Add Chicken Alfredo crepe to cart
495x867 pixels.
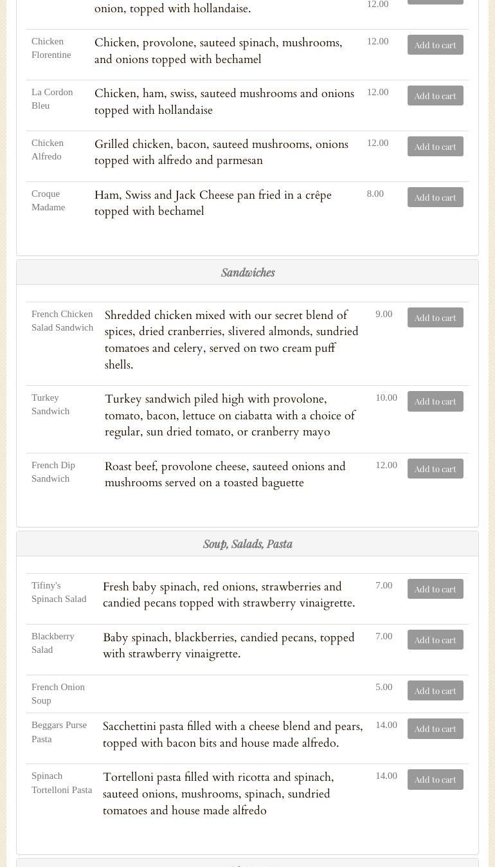(x=435, y=147)
